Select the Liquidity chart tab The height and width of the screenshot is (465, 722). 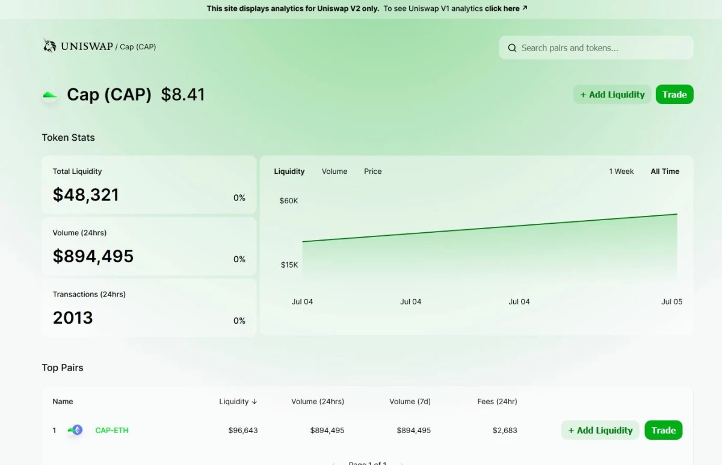coord(289,171)
